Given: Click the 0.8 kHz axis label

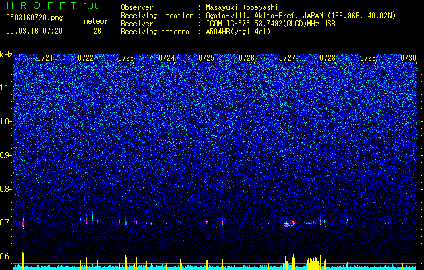Looking at the screenshot, I should point(5,189).
